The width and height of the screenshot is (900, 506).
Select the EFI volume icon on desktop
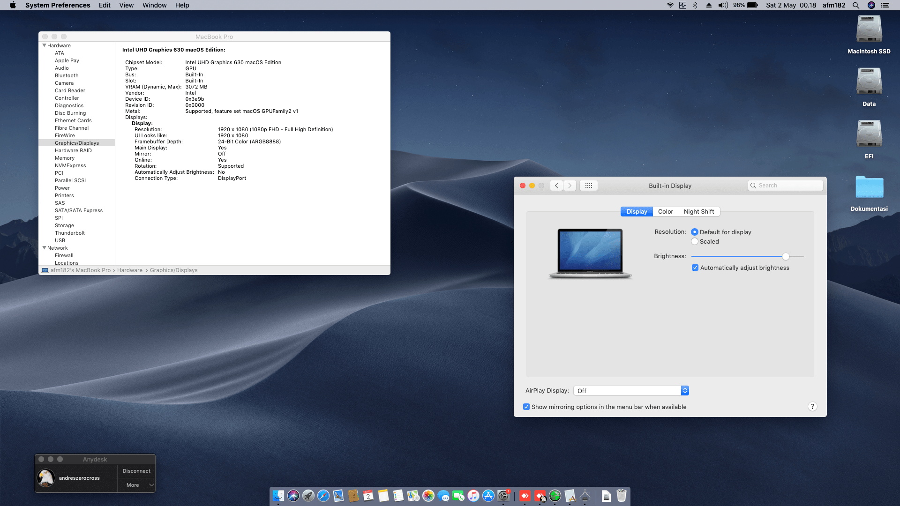pyautogui.click(x=869, y=134)
